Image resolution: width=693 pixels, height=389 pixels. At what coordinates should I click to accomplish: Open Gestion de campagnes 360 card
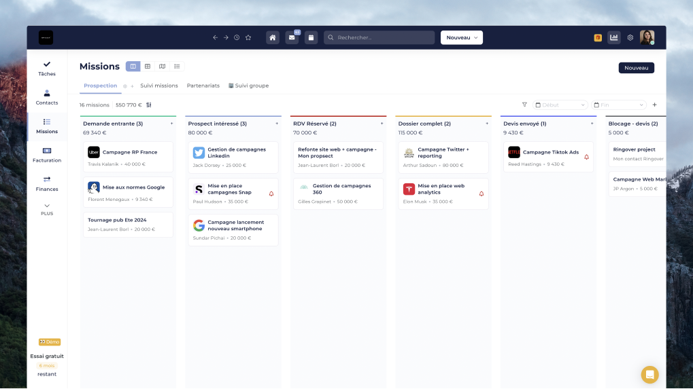(x=339, y=193)
